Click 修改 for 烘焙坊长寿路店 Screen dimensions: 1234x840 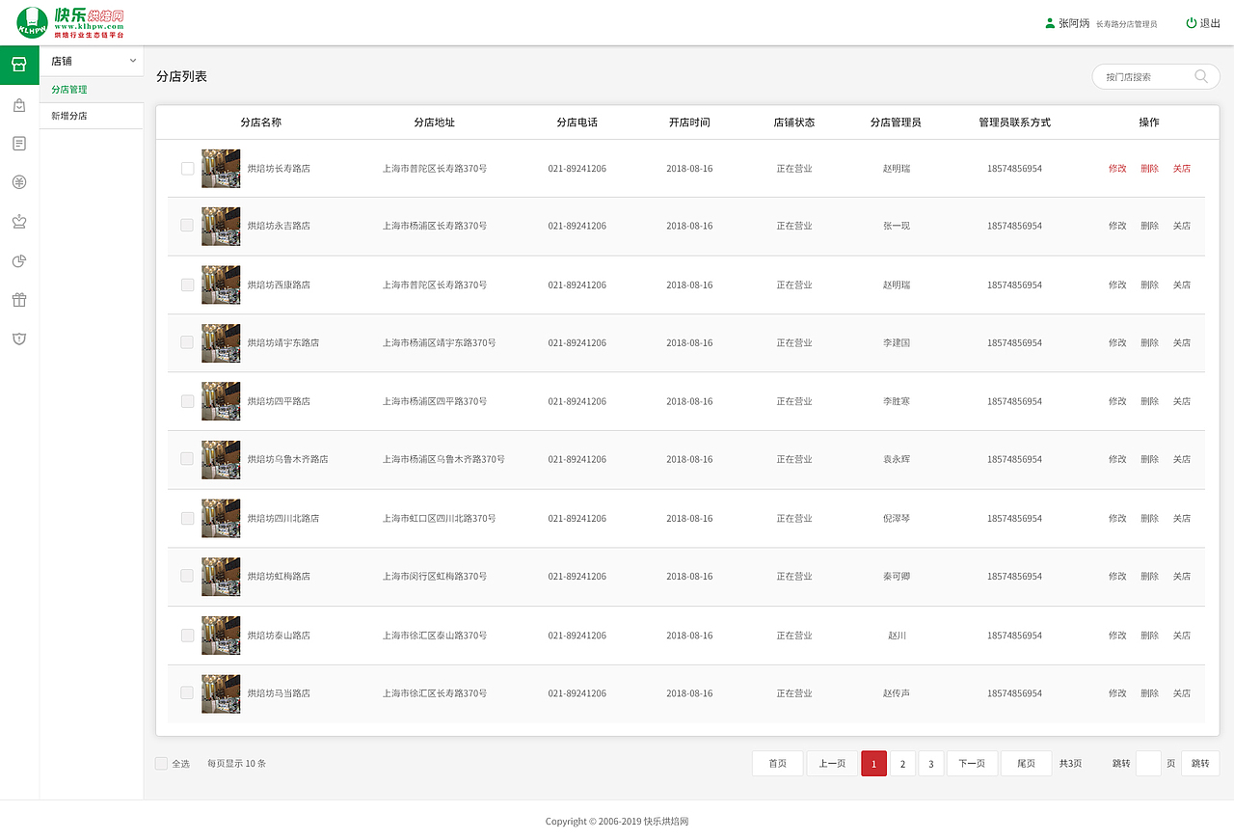click(x=1117, y=168)
